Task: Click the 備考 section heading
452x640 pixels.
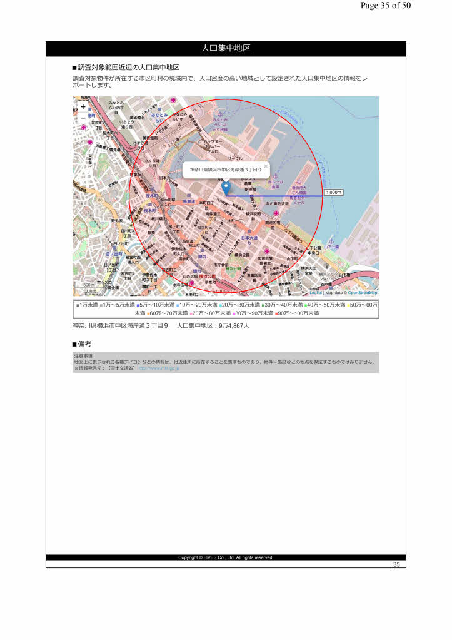Action: coord(84,344)
